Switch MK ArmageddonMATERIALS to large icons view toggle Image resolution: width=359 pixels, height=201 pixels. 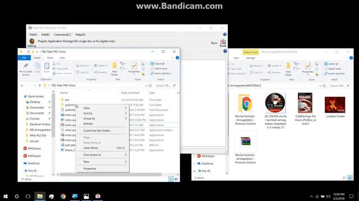(x=350, y=178)
